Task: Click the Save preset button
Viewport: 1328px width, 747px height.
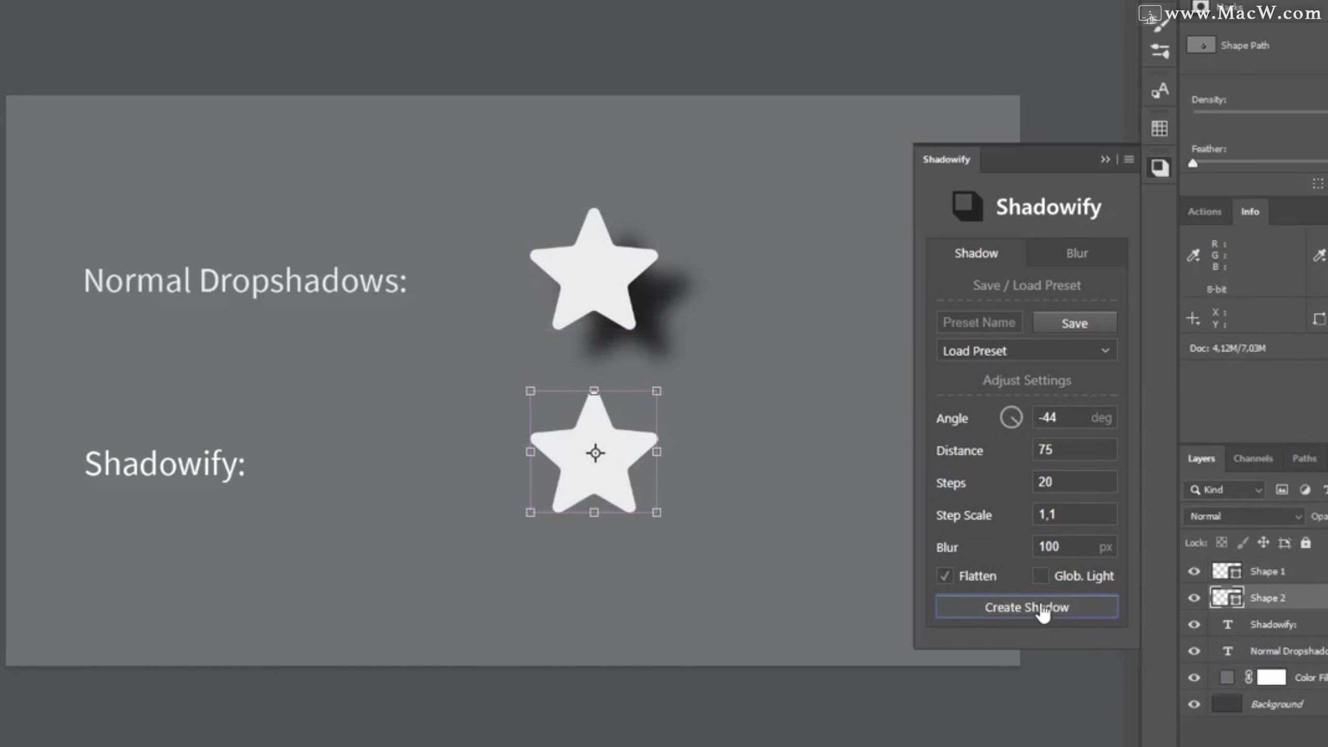Action: (1075, 322)
